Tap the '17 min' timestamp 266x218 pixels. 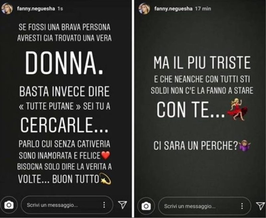coord(203,9)
